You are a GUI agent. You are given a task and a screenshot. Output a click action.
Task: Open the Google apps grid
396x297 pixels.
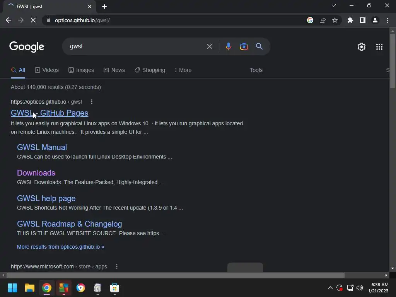(x=379, y=47)
